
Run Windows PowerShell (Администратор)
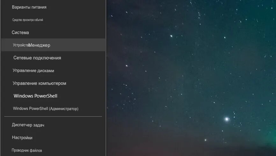tap(53, 108)
